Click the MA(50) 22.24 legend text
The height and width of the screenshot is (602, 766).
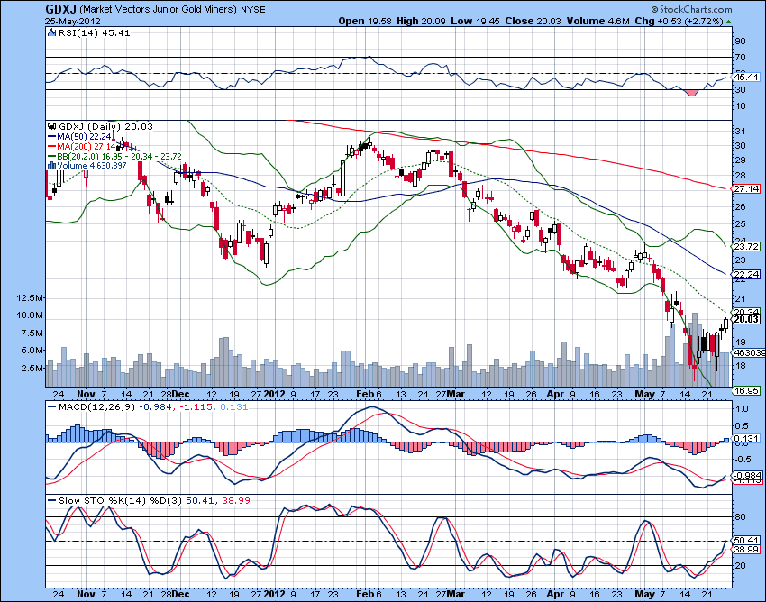[x=84, y=137]
